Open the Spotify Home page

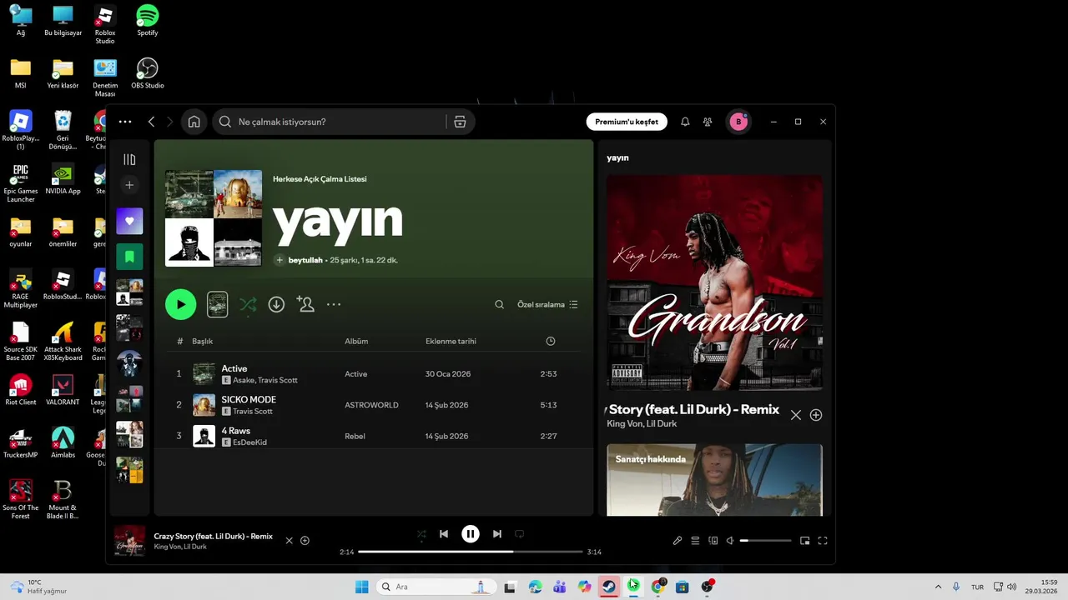click(x=194, y=122)
